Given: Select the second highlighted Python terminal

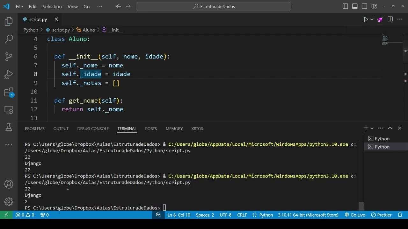Looking at the screenshot, I should click(386, 147).
